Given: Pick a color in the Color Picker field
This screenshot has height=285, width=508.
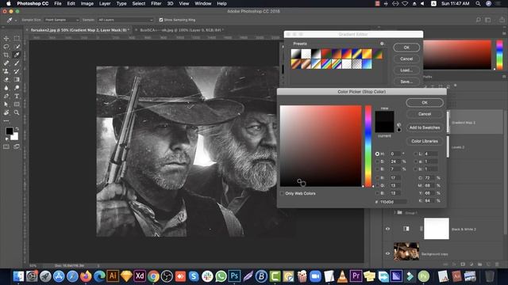Looking at the screenshot, I should coord(321,146).
